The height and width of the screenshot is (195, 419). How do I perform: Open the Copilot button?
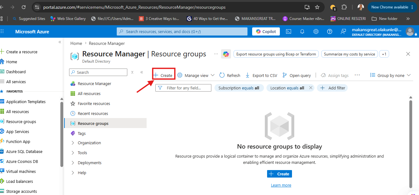pyautogui.click(x=266, y=31)
